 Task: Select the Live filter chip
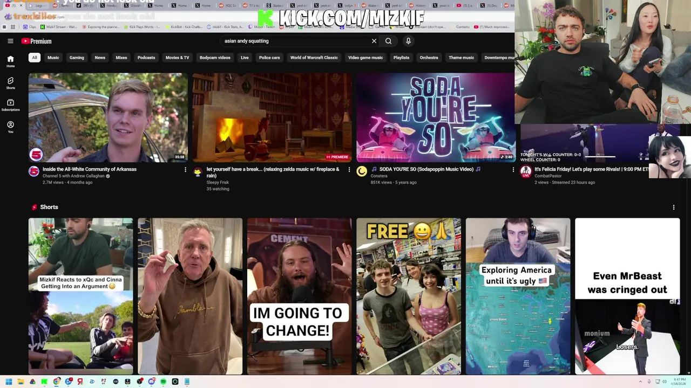click(245, 58)
